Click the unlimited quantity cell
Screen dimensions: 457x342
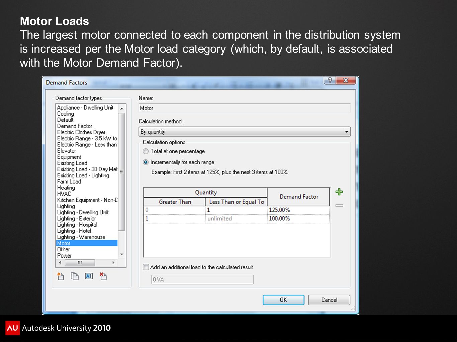pos(236,218)
